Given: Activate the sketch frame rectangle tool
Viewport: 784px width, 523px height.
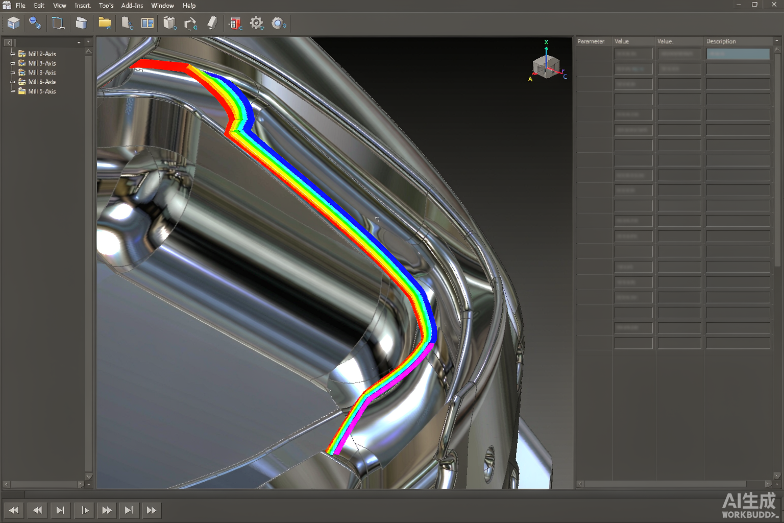Looking at the screenshot, I should click(x=58, y=23).
